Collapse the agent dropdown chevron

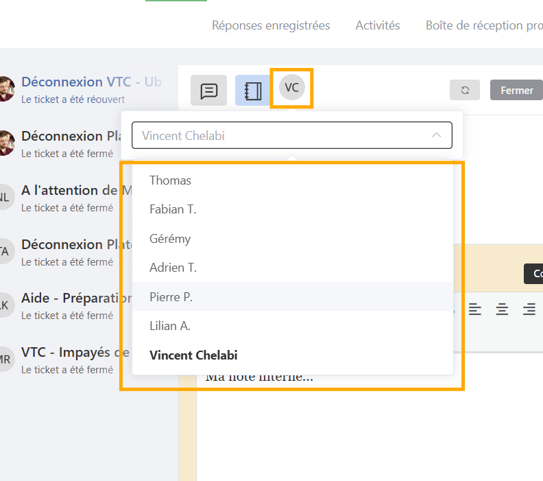tap(436, 135)
